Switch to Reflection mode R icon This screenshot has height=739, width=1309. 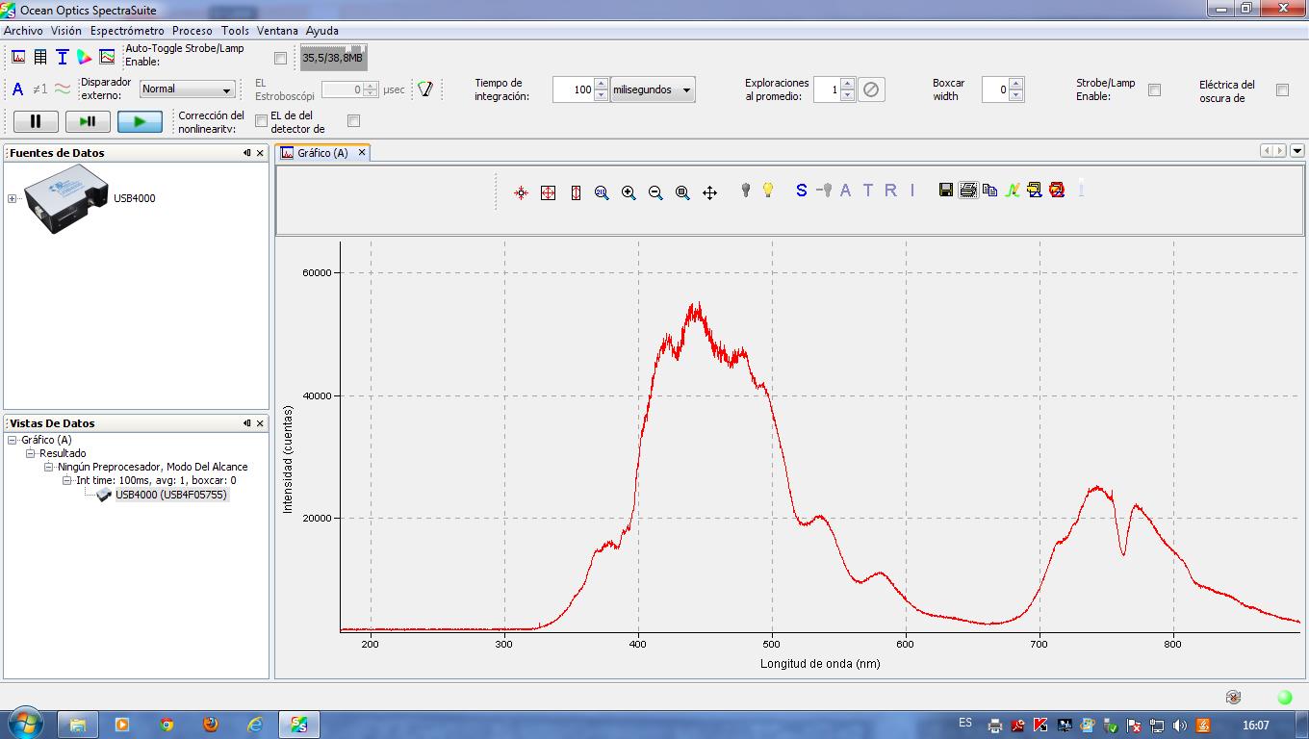pos(890,190)
